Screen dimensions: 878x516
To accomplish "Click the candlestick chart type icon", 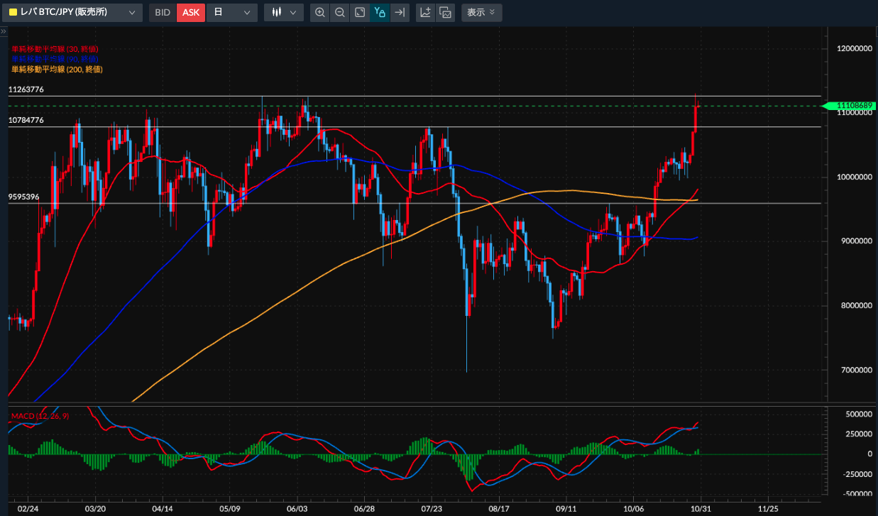I will 277,12.
